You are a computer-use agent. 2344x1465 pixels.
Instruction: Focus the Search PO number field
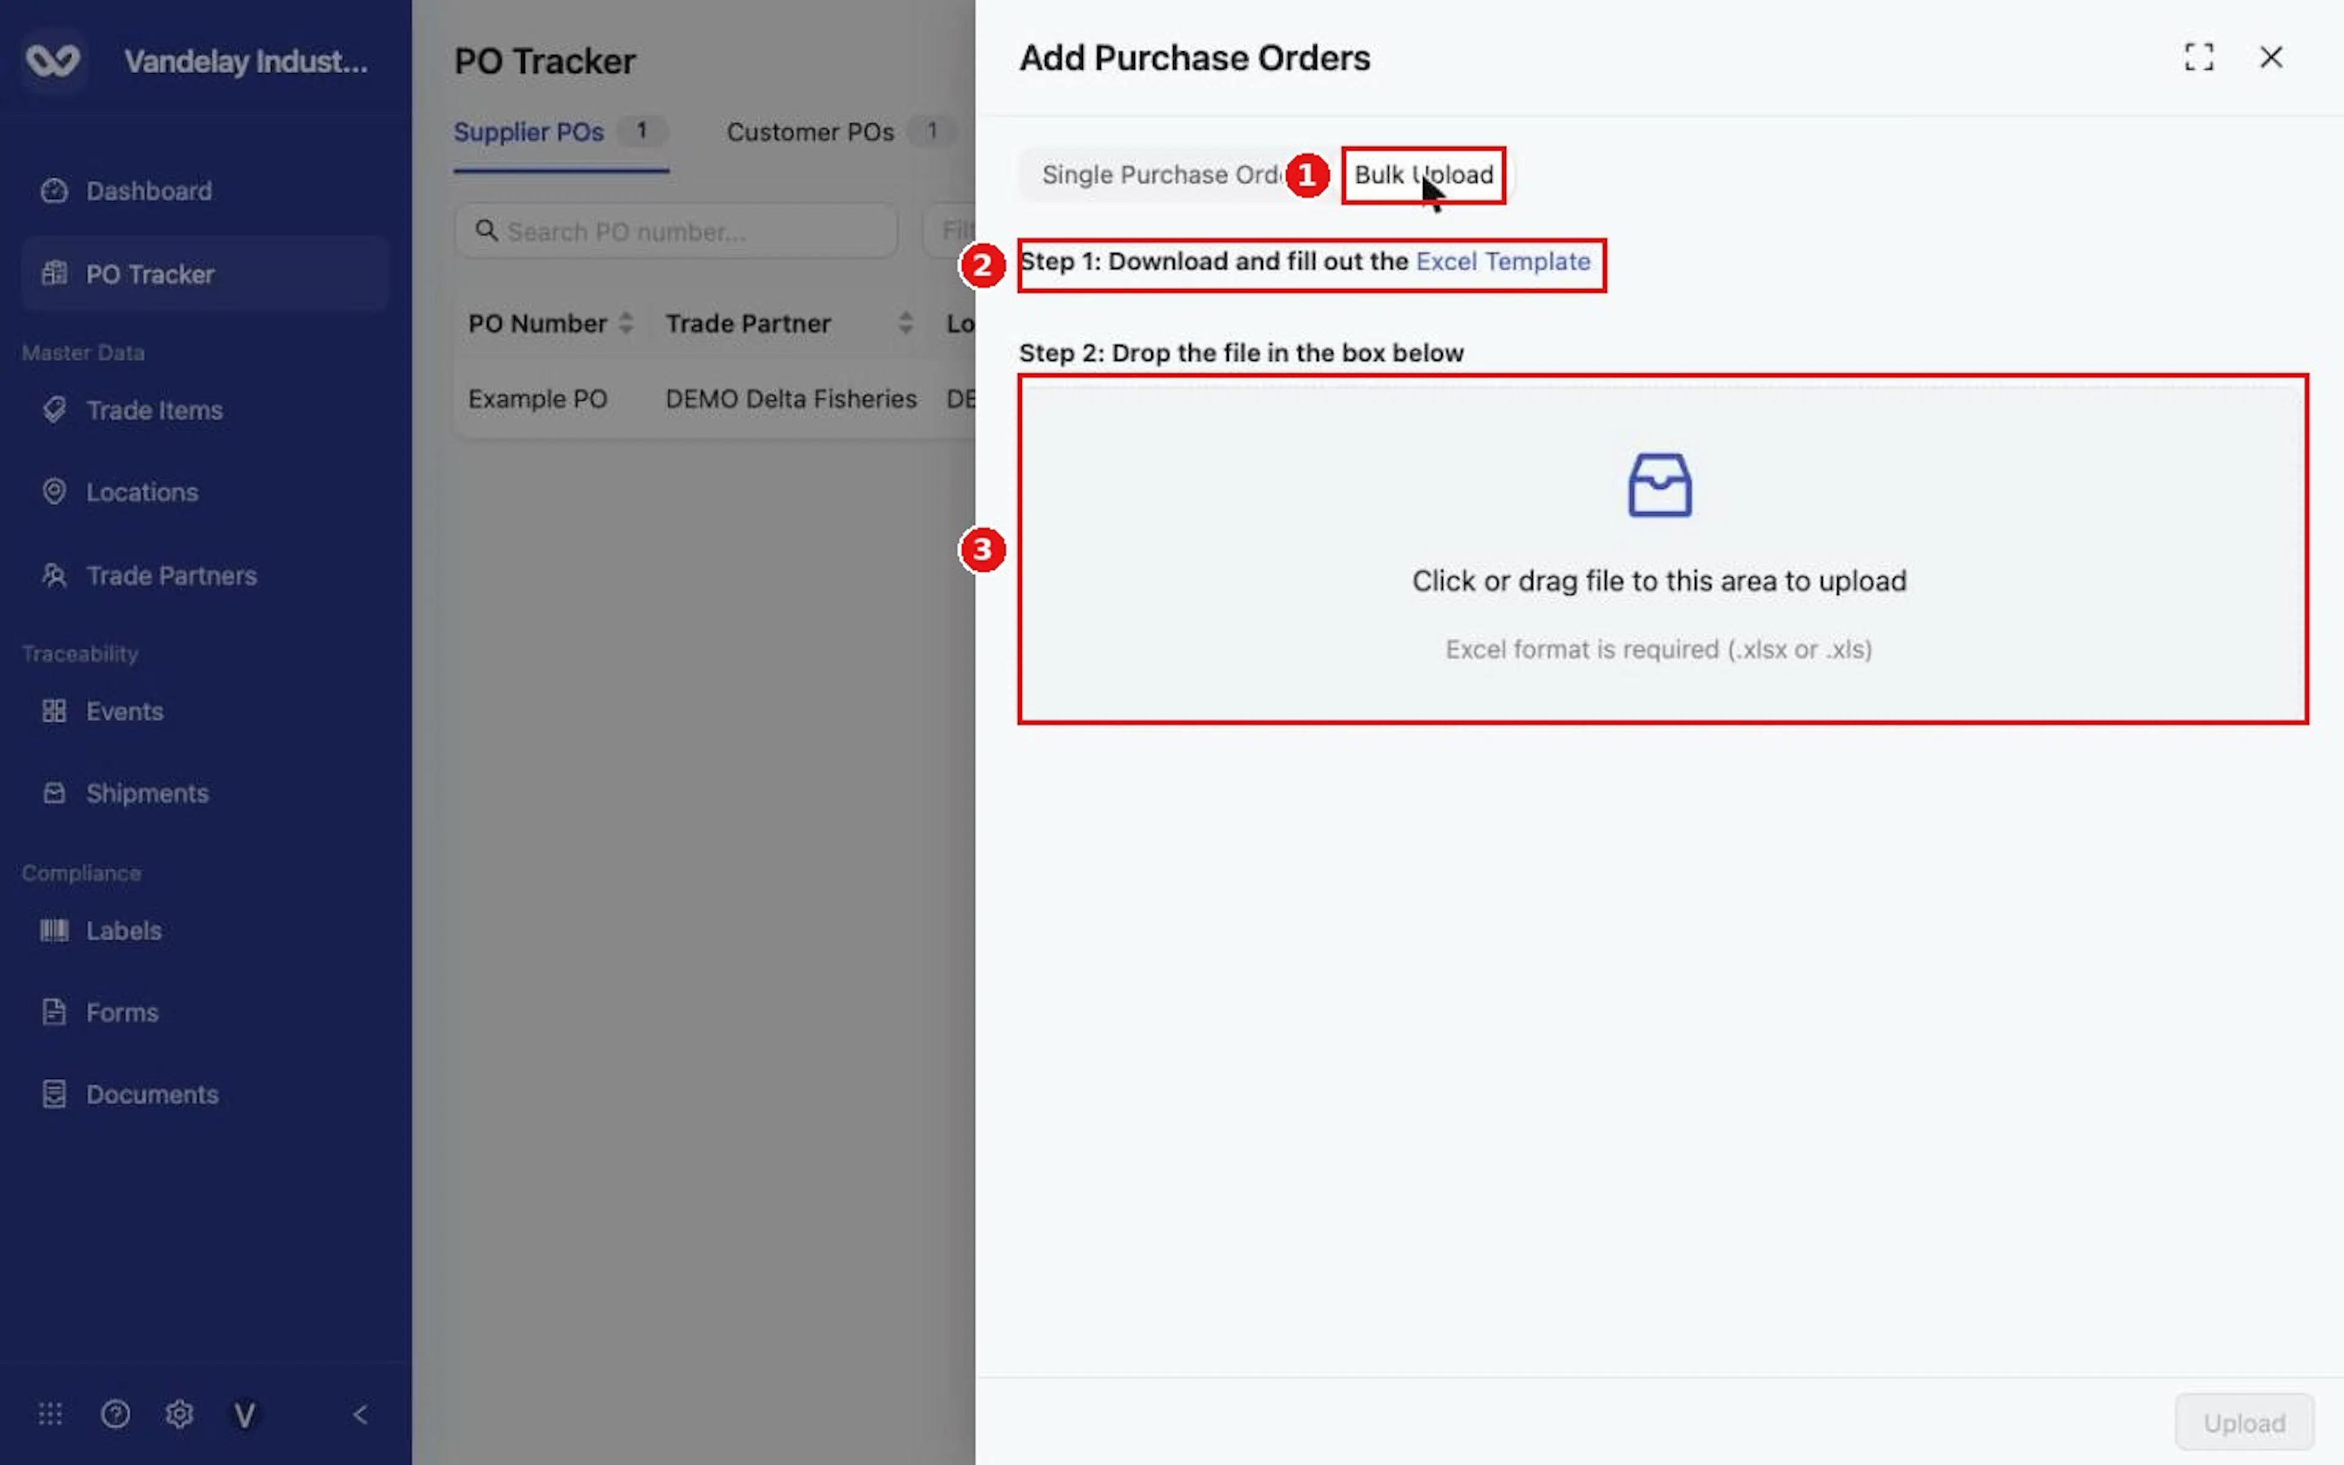click(676, 231)
